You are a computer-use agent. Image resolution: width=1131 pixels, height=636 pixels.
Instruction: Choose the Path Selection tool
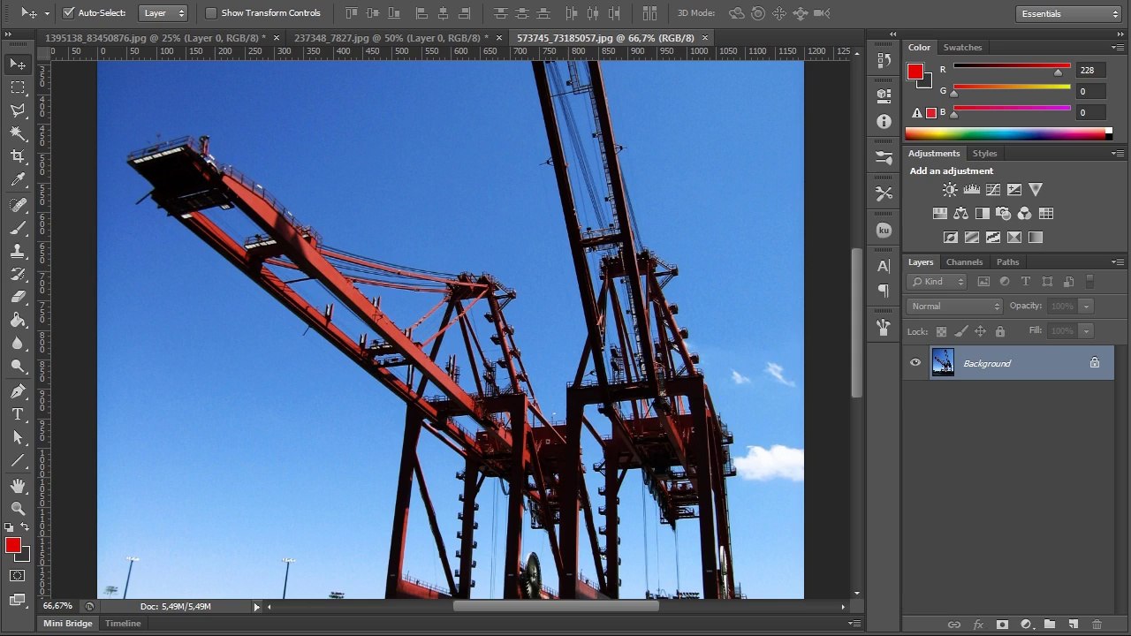coord(18,437)
